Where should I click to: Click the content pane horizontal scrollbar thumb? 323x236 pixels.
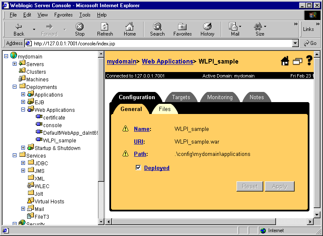[194, 222]
